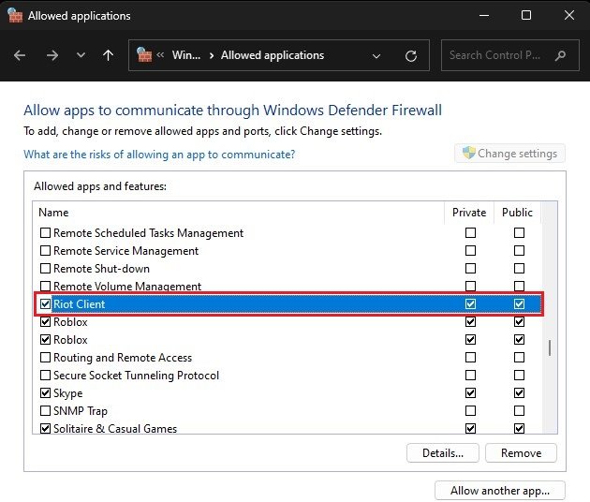Click the Back navigation arrow
The image size is (590, 502).
click(x=22, y=55)
